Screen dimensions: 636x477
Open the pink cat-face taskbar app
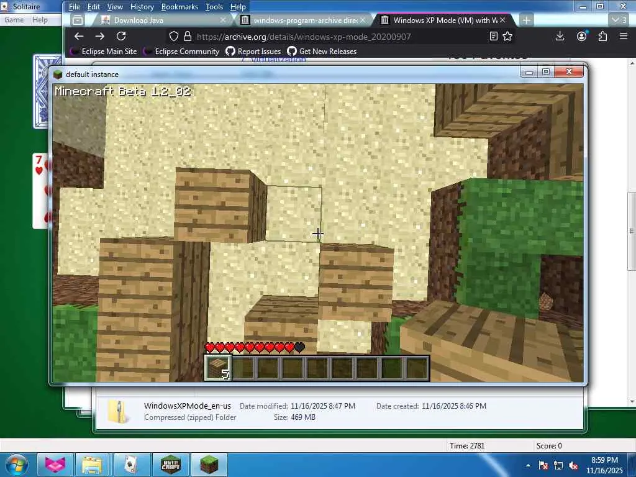[55, 465]
